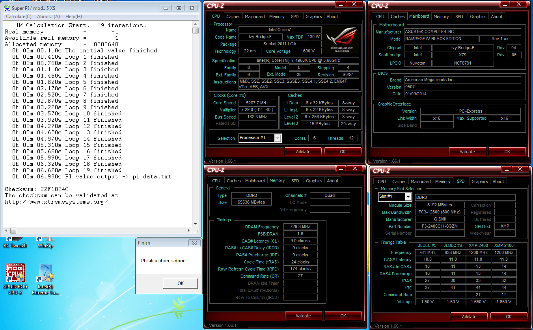Click the Memory Size 65536 MBytes field
Viewport: 533px width, 330px height.
point(251,202)
